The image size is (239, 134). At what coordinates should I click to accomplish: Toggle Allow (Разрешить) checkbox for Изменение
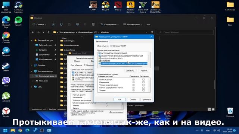tap(134, 82)
